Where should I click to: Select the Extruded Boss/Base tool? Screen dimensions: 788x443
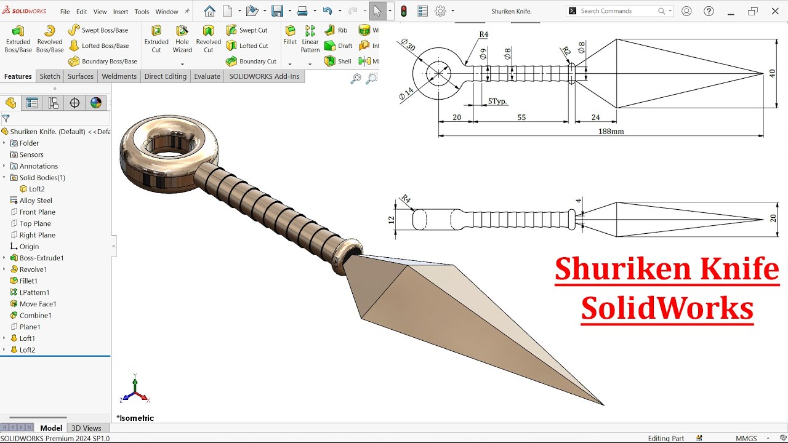point(18,39)
